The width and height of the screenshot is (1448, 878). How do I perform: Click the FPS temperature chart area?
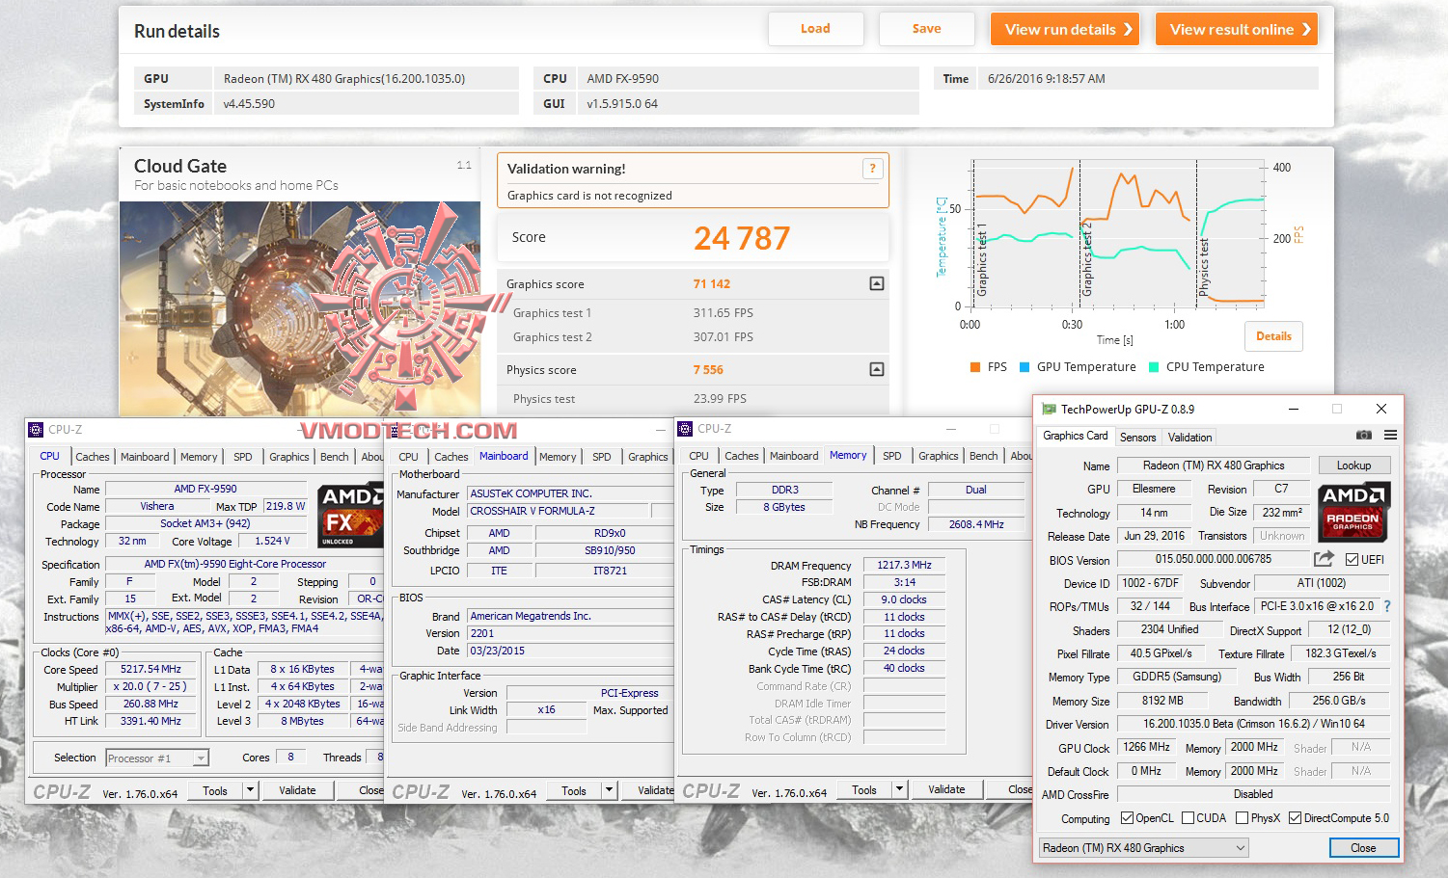1117,234
